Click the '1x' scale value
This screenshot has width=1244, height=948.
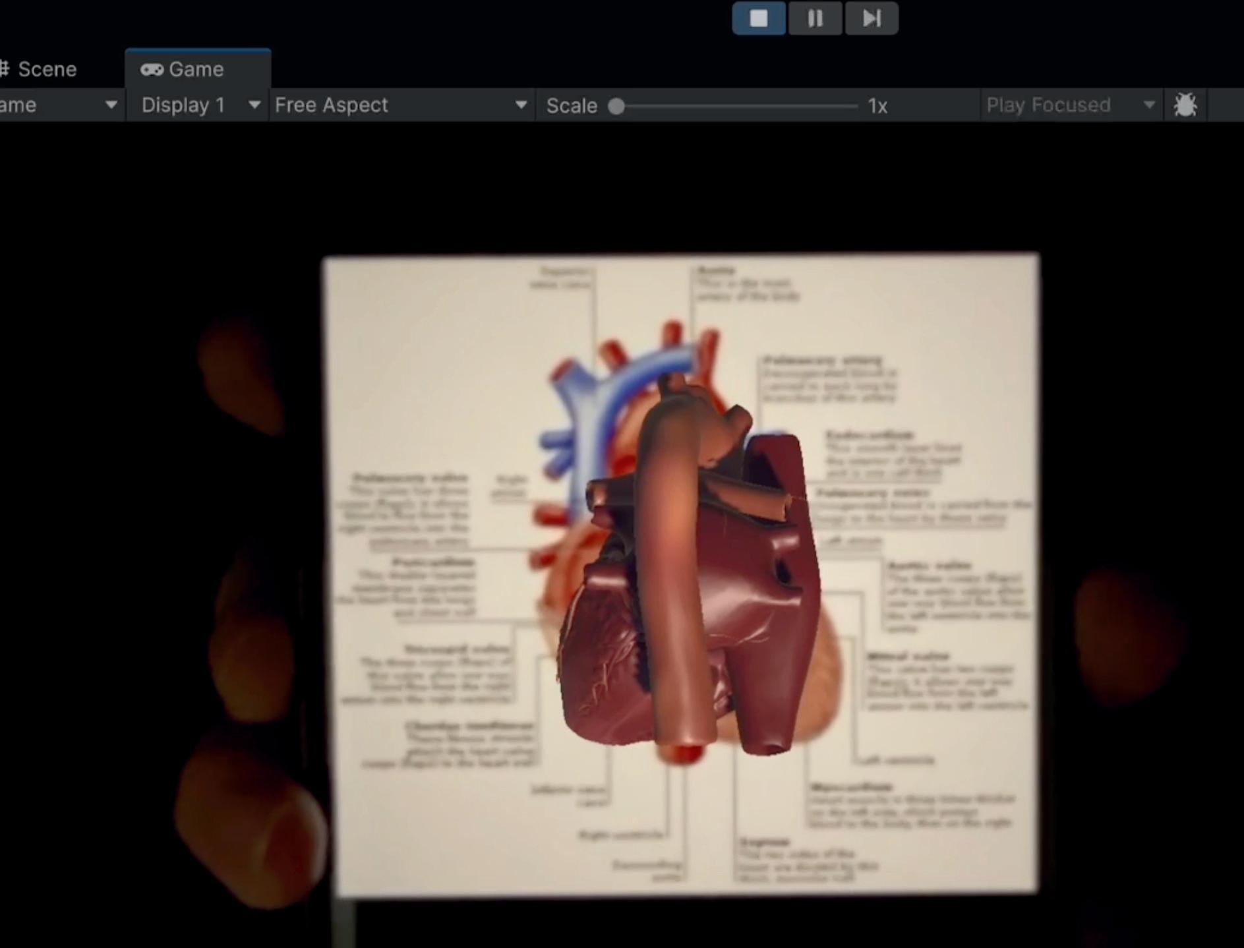(877, 105)
